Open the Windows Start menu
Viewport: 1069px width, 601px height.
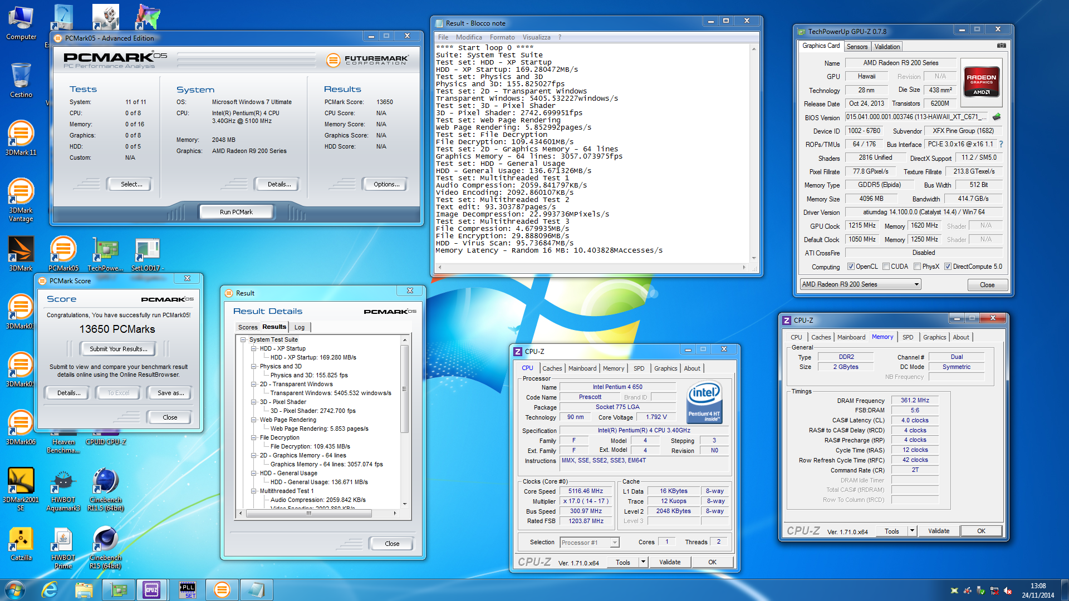15,590
